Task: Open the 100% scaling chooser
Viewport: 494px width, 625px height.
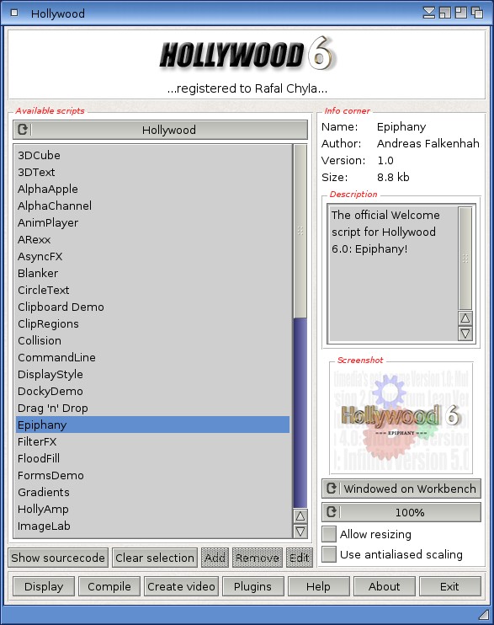Action: pos(401,512)
